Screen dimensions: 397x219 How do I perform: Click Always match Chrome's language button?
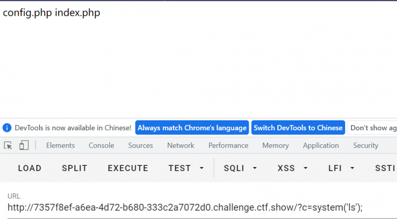192,127
